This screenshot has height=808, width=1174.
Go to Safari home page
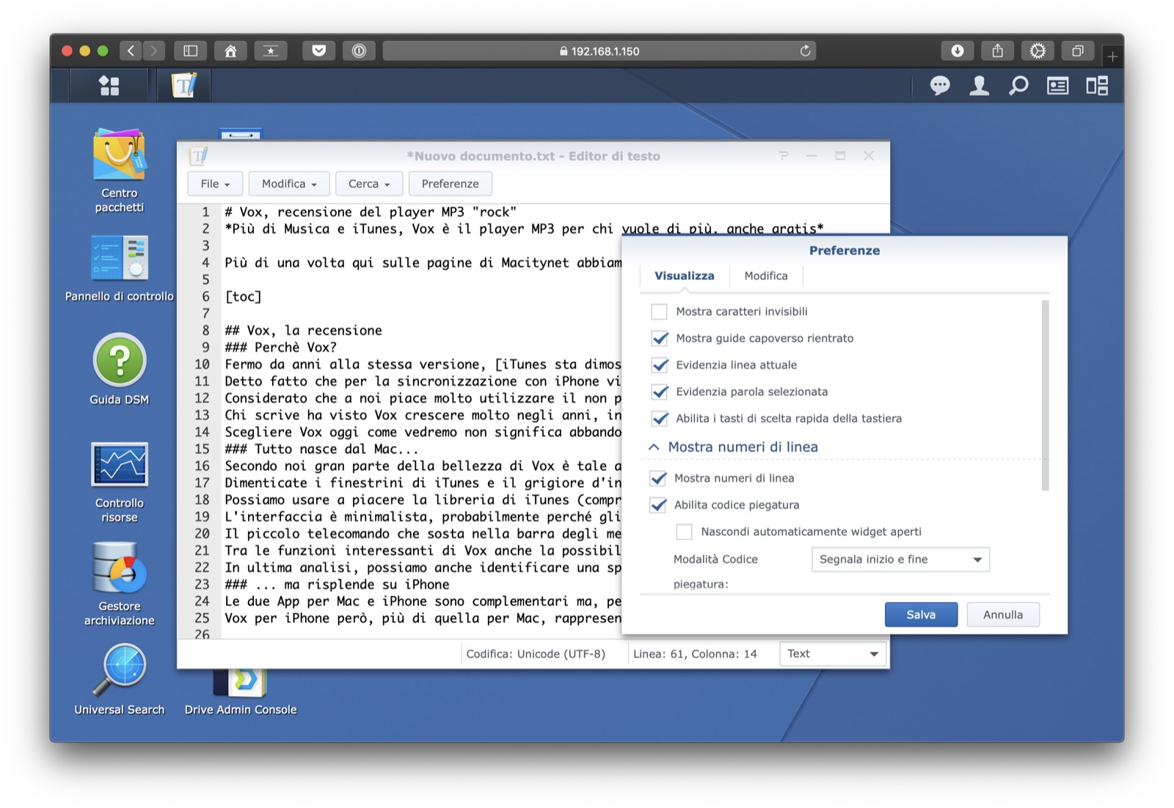click(x=230, y=51)
